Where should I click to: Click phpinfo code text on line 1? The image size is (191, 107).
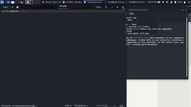pyautogui.click(x=14, y=11)
